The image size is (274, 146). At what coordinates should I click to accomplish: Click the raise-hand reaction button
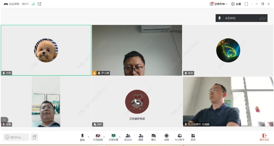(x=34, y=137)
